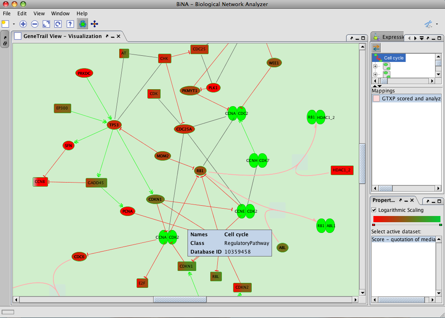Click the overlapping windows icon in left strip
This screenshot has width=445, height=318.
[5, 43]
